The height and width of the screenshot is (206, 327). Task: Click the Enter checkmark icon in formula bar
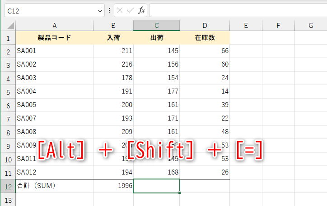(131, 10)
